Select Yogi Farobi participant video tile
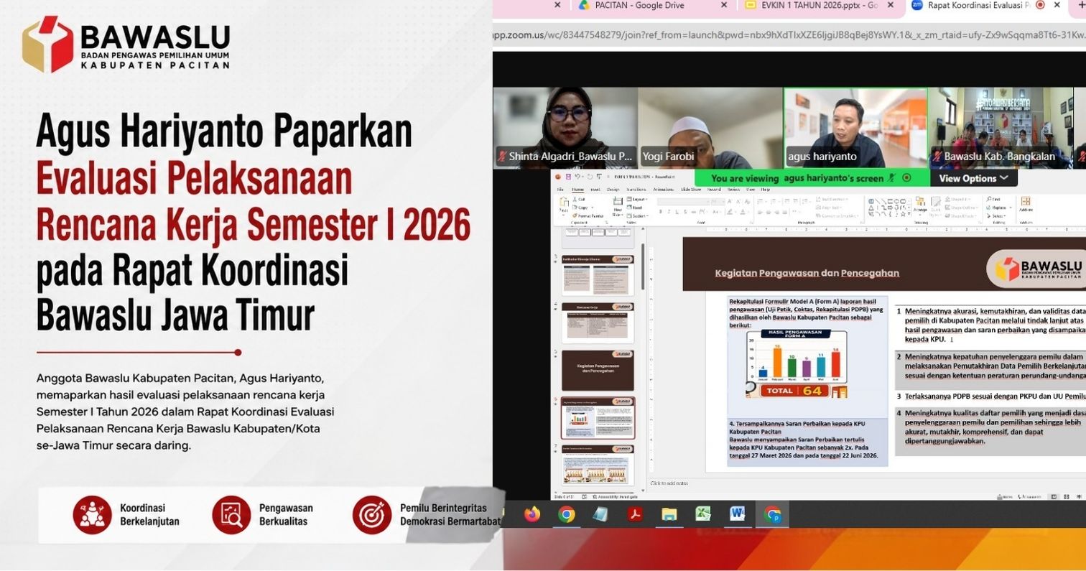This screenshot has width=1086, height=571. tap(710, 129)
